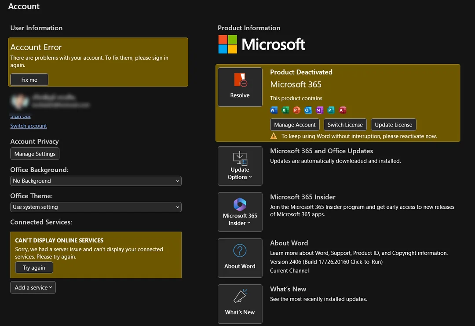Click the What's New heading text

point(288,289)
